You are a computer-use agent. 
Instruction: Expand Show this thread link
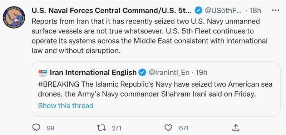pos(66,105)
